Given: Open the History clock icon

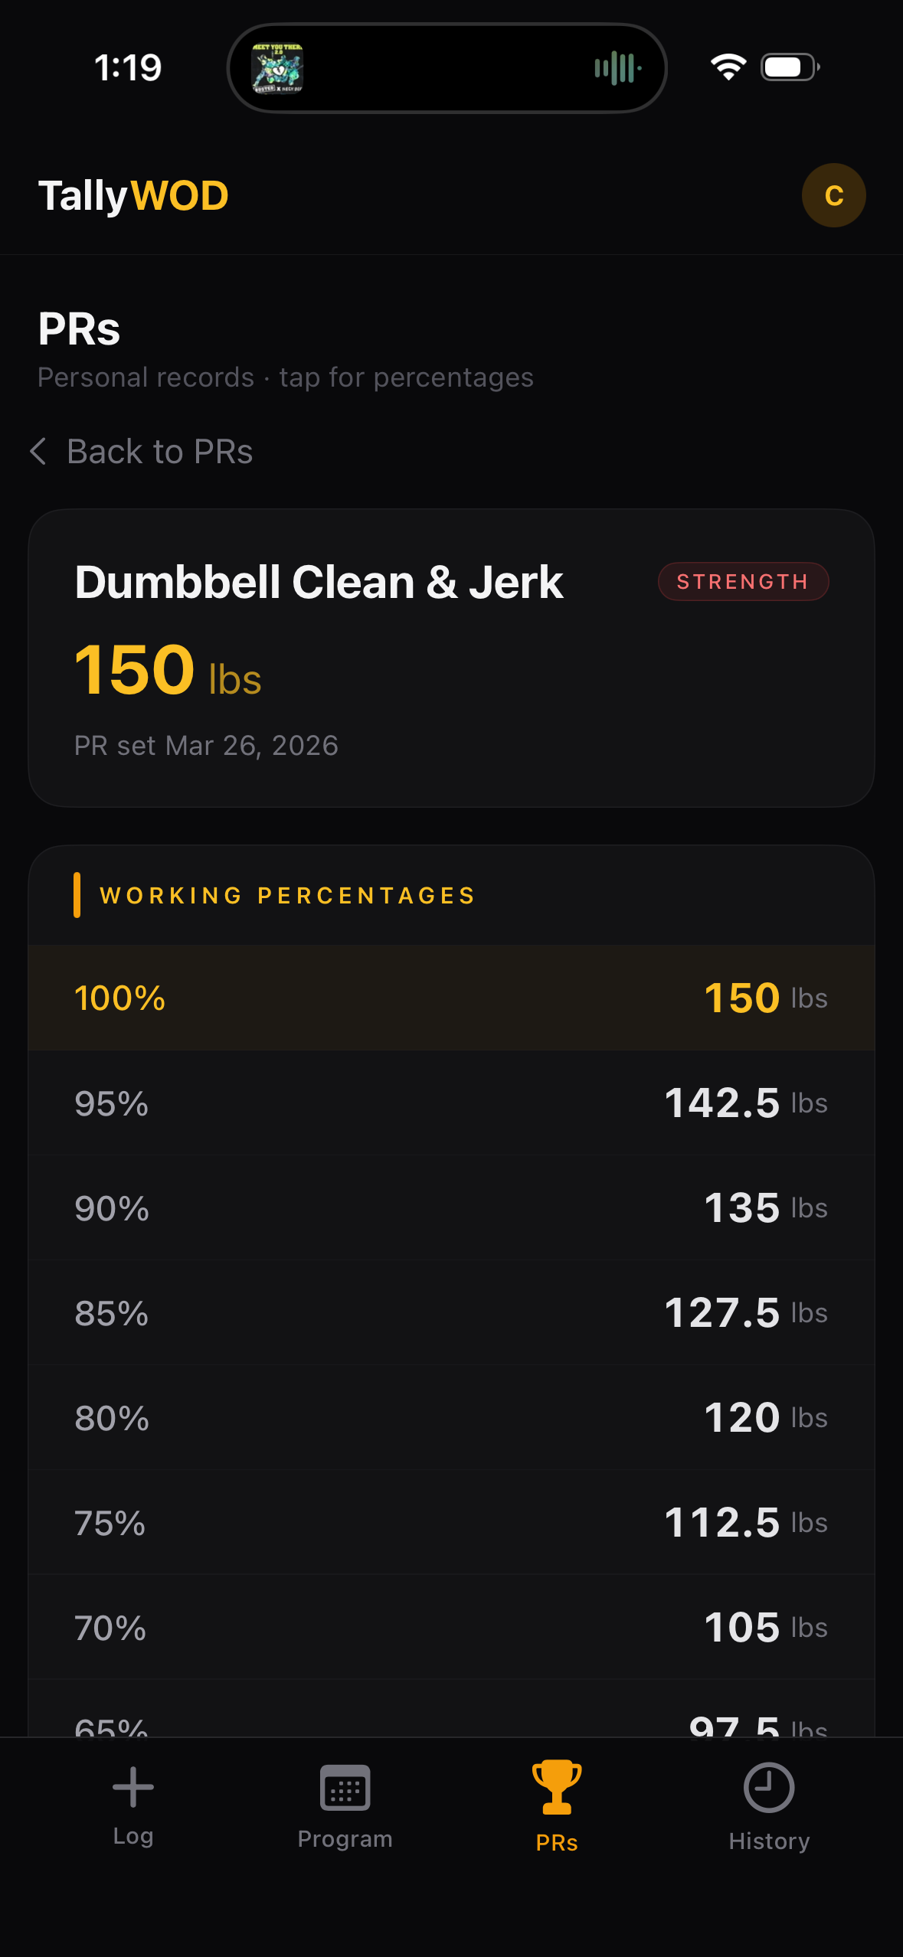Looking at the screenshot, I should 768,1787.
